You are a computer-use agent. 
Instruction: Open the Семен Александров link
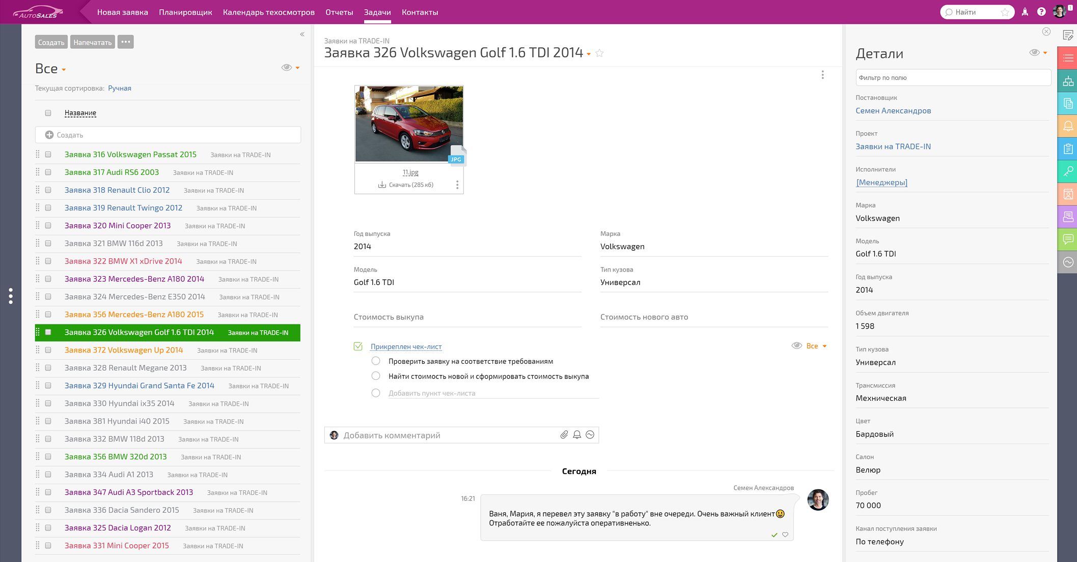click(x=893, y=110)
